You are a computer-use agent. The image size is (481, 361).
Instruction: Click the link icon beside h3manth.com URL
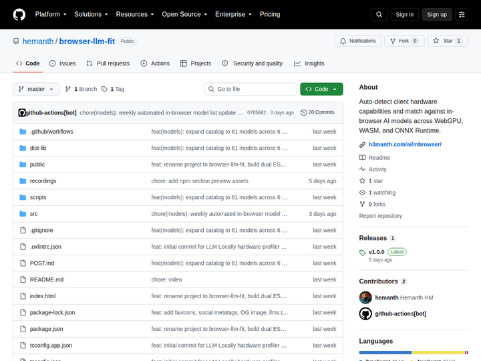point(362,144)
